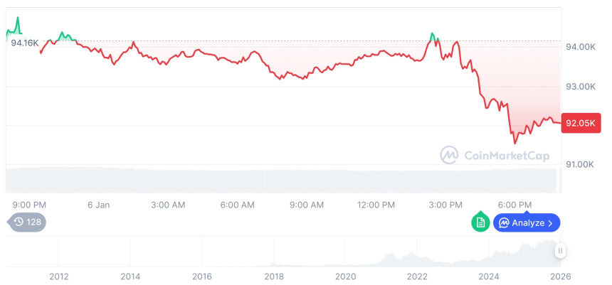Screen dimensions: 612x285
Task: Click the history clock badge showing 128
Action: tap(28, 222)
